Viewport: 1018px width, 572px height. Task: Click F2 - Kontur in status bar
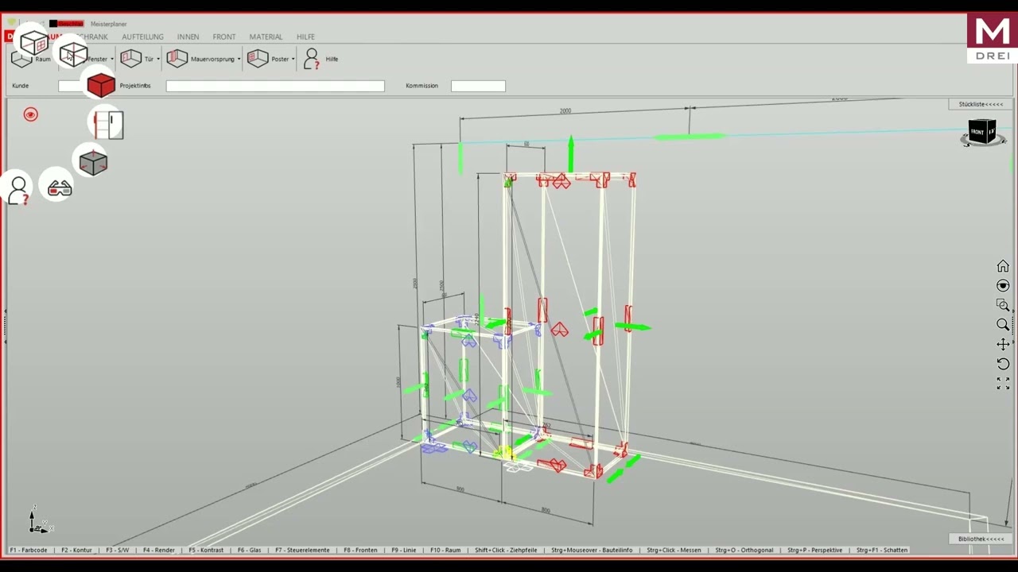[76, 550]
